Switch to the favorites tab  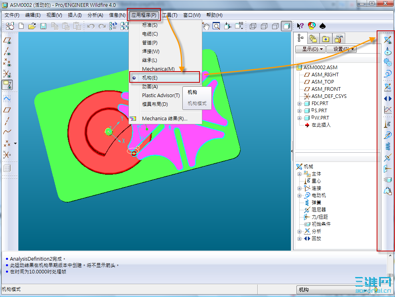pos(326,39)
